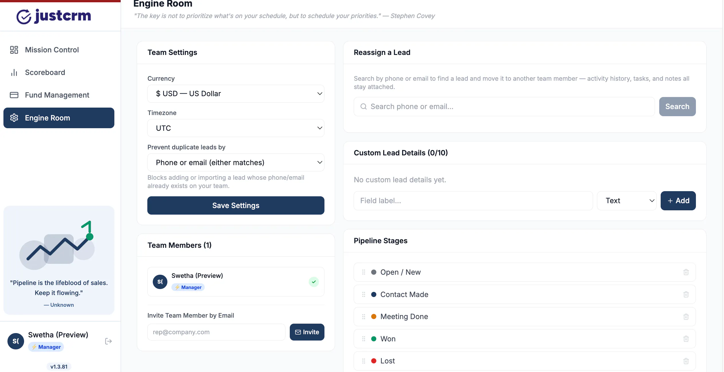
Task: Click the Add custom field button
Action: 678,201
